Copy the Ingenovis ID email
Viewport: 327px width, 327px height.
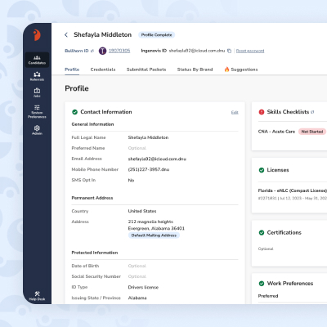click(229, 51)
